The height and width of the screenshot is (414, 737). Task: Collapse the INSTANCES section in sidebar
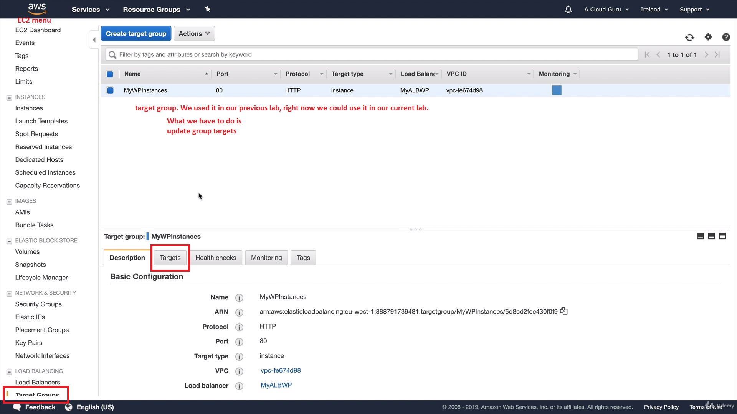[x=9, y=97]
